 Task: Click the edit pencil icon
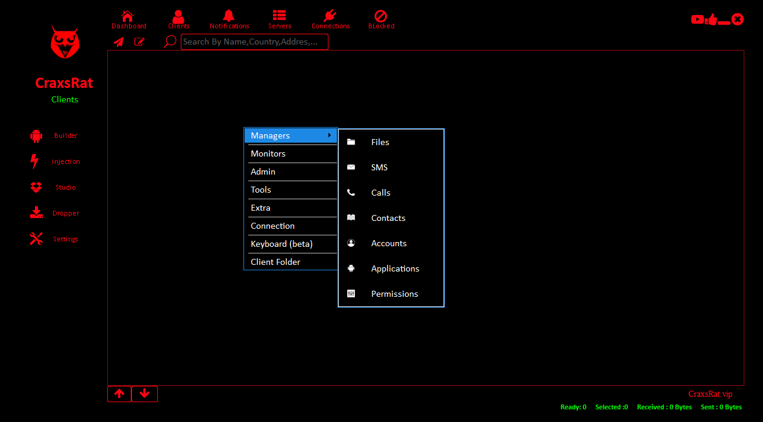point(139,42)
